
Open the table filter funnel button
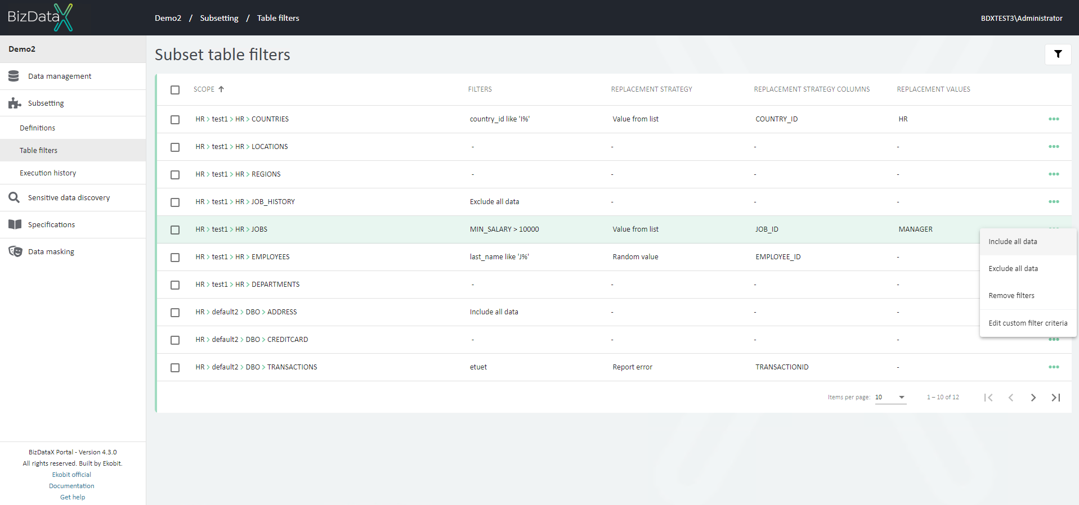[1058, 55]
